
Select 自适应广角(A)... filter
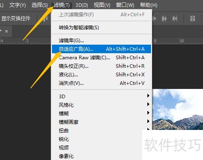click(101, 49)
